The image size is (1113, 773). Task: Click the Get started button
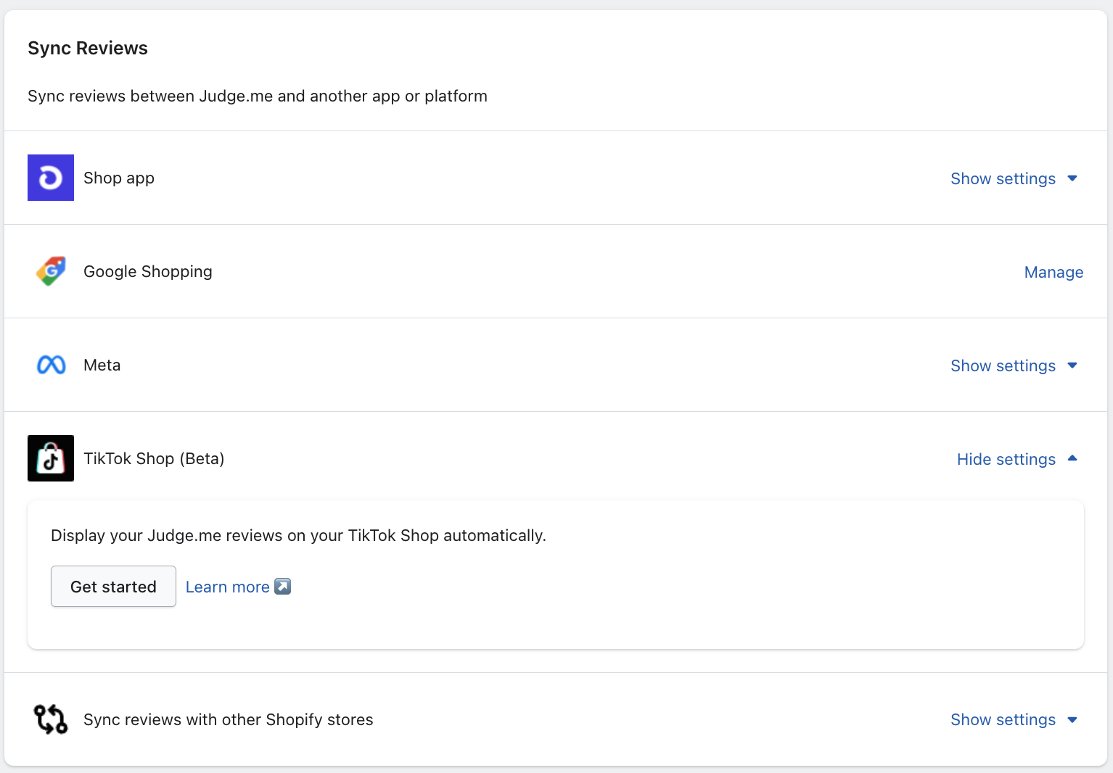[x=113, y=587]
